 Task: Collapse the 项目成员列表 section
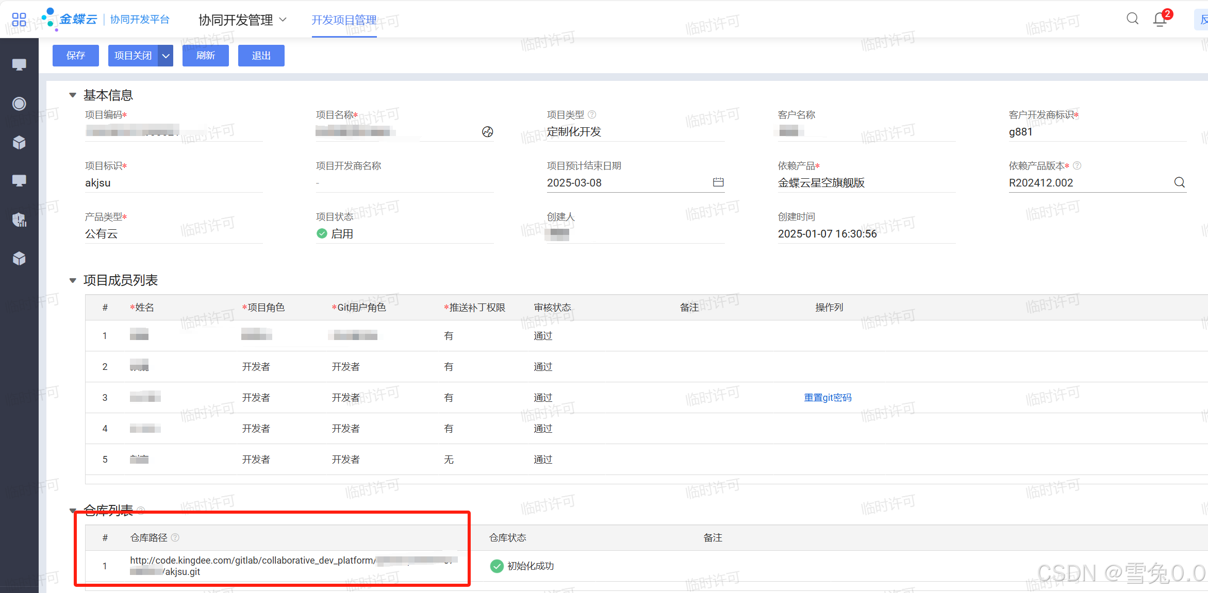[x=73, y=280]
